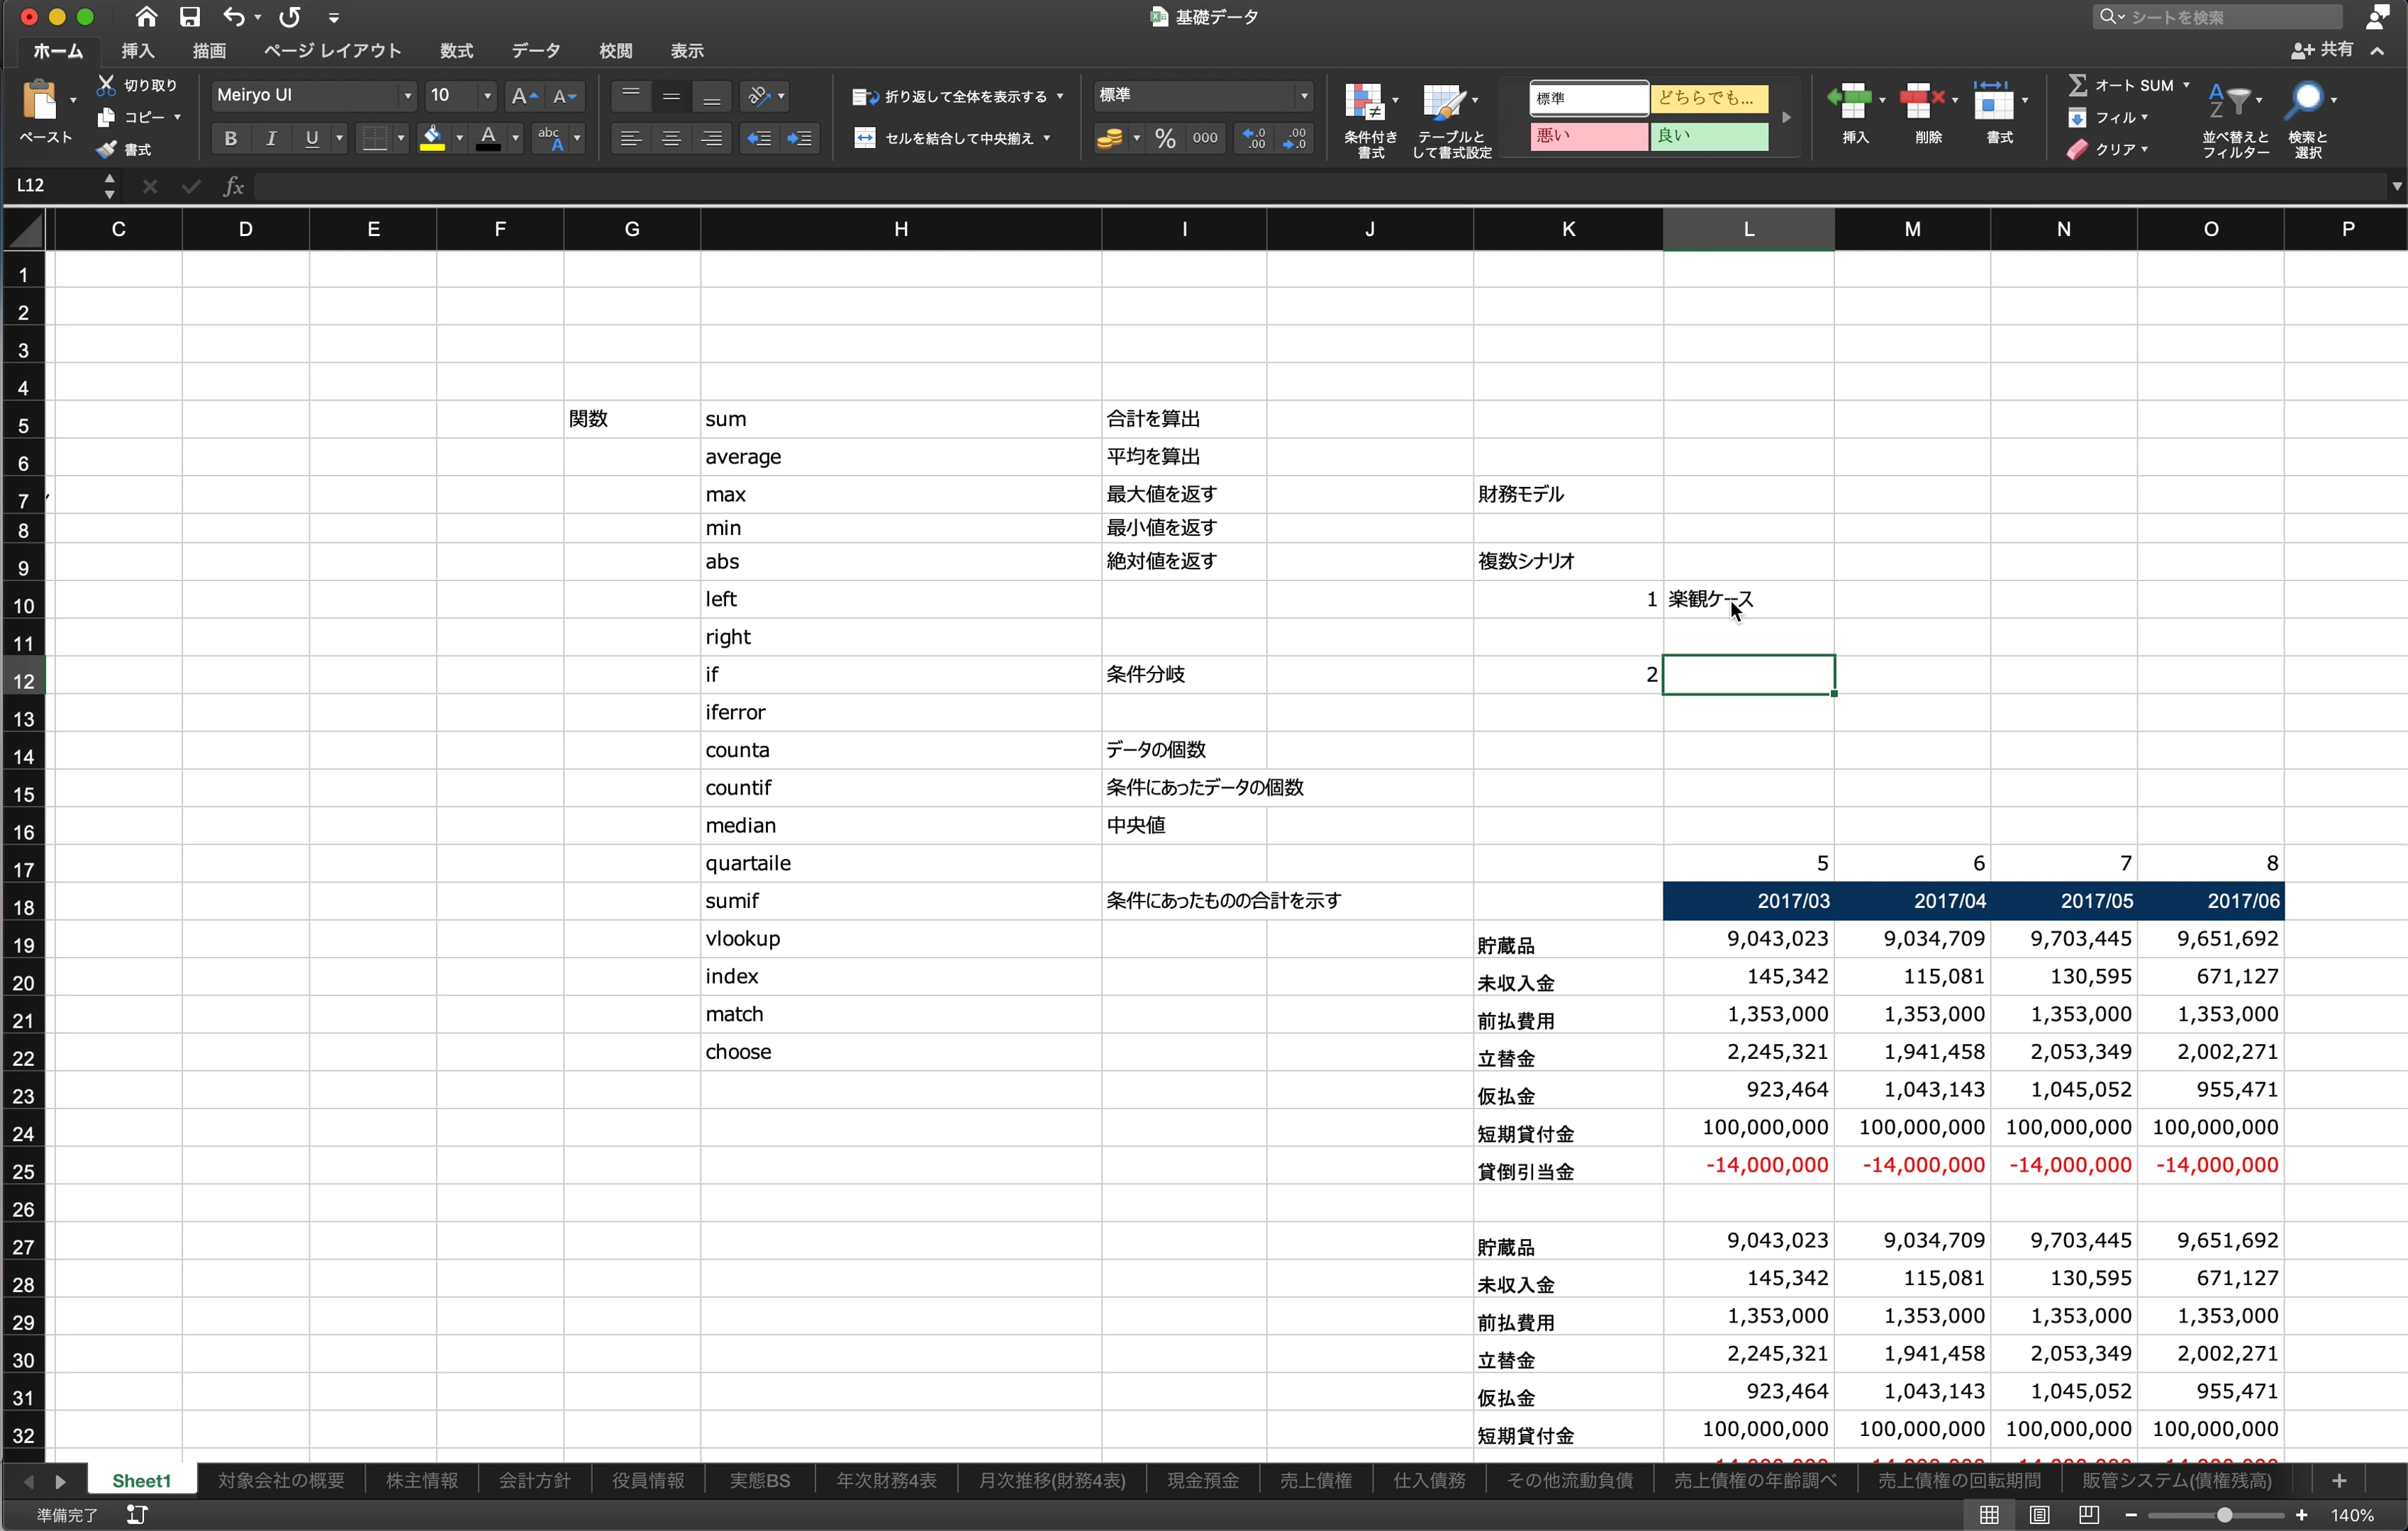Viewport: 2408px width, 1531px height.
Task: Expand the 標準 number format dropdown
Action: [1303, 96]
